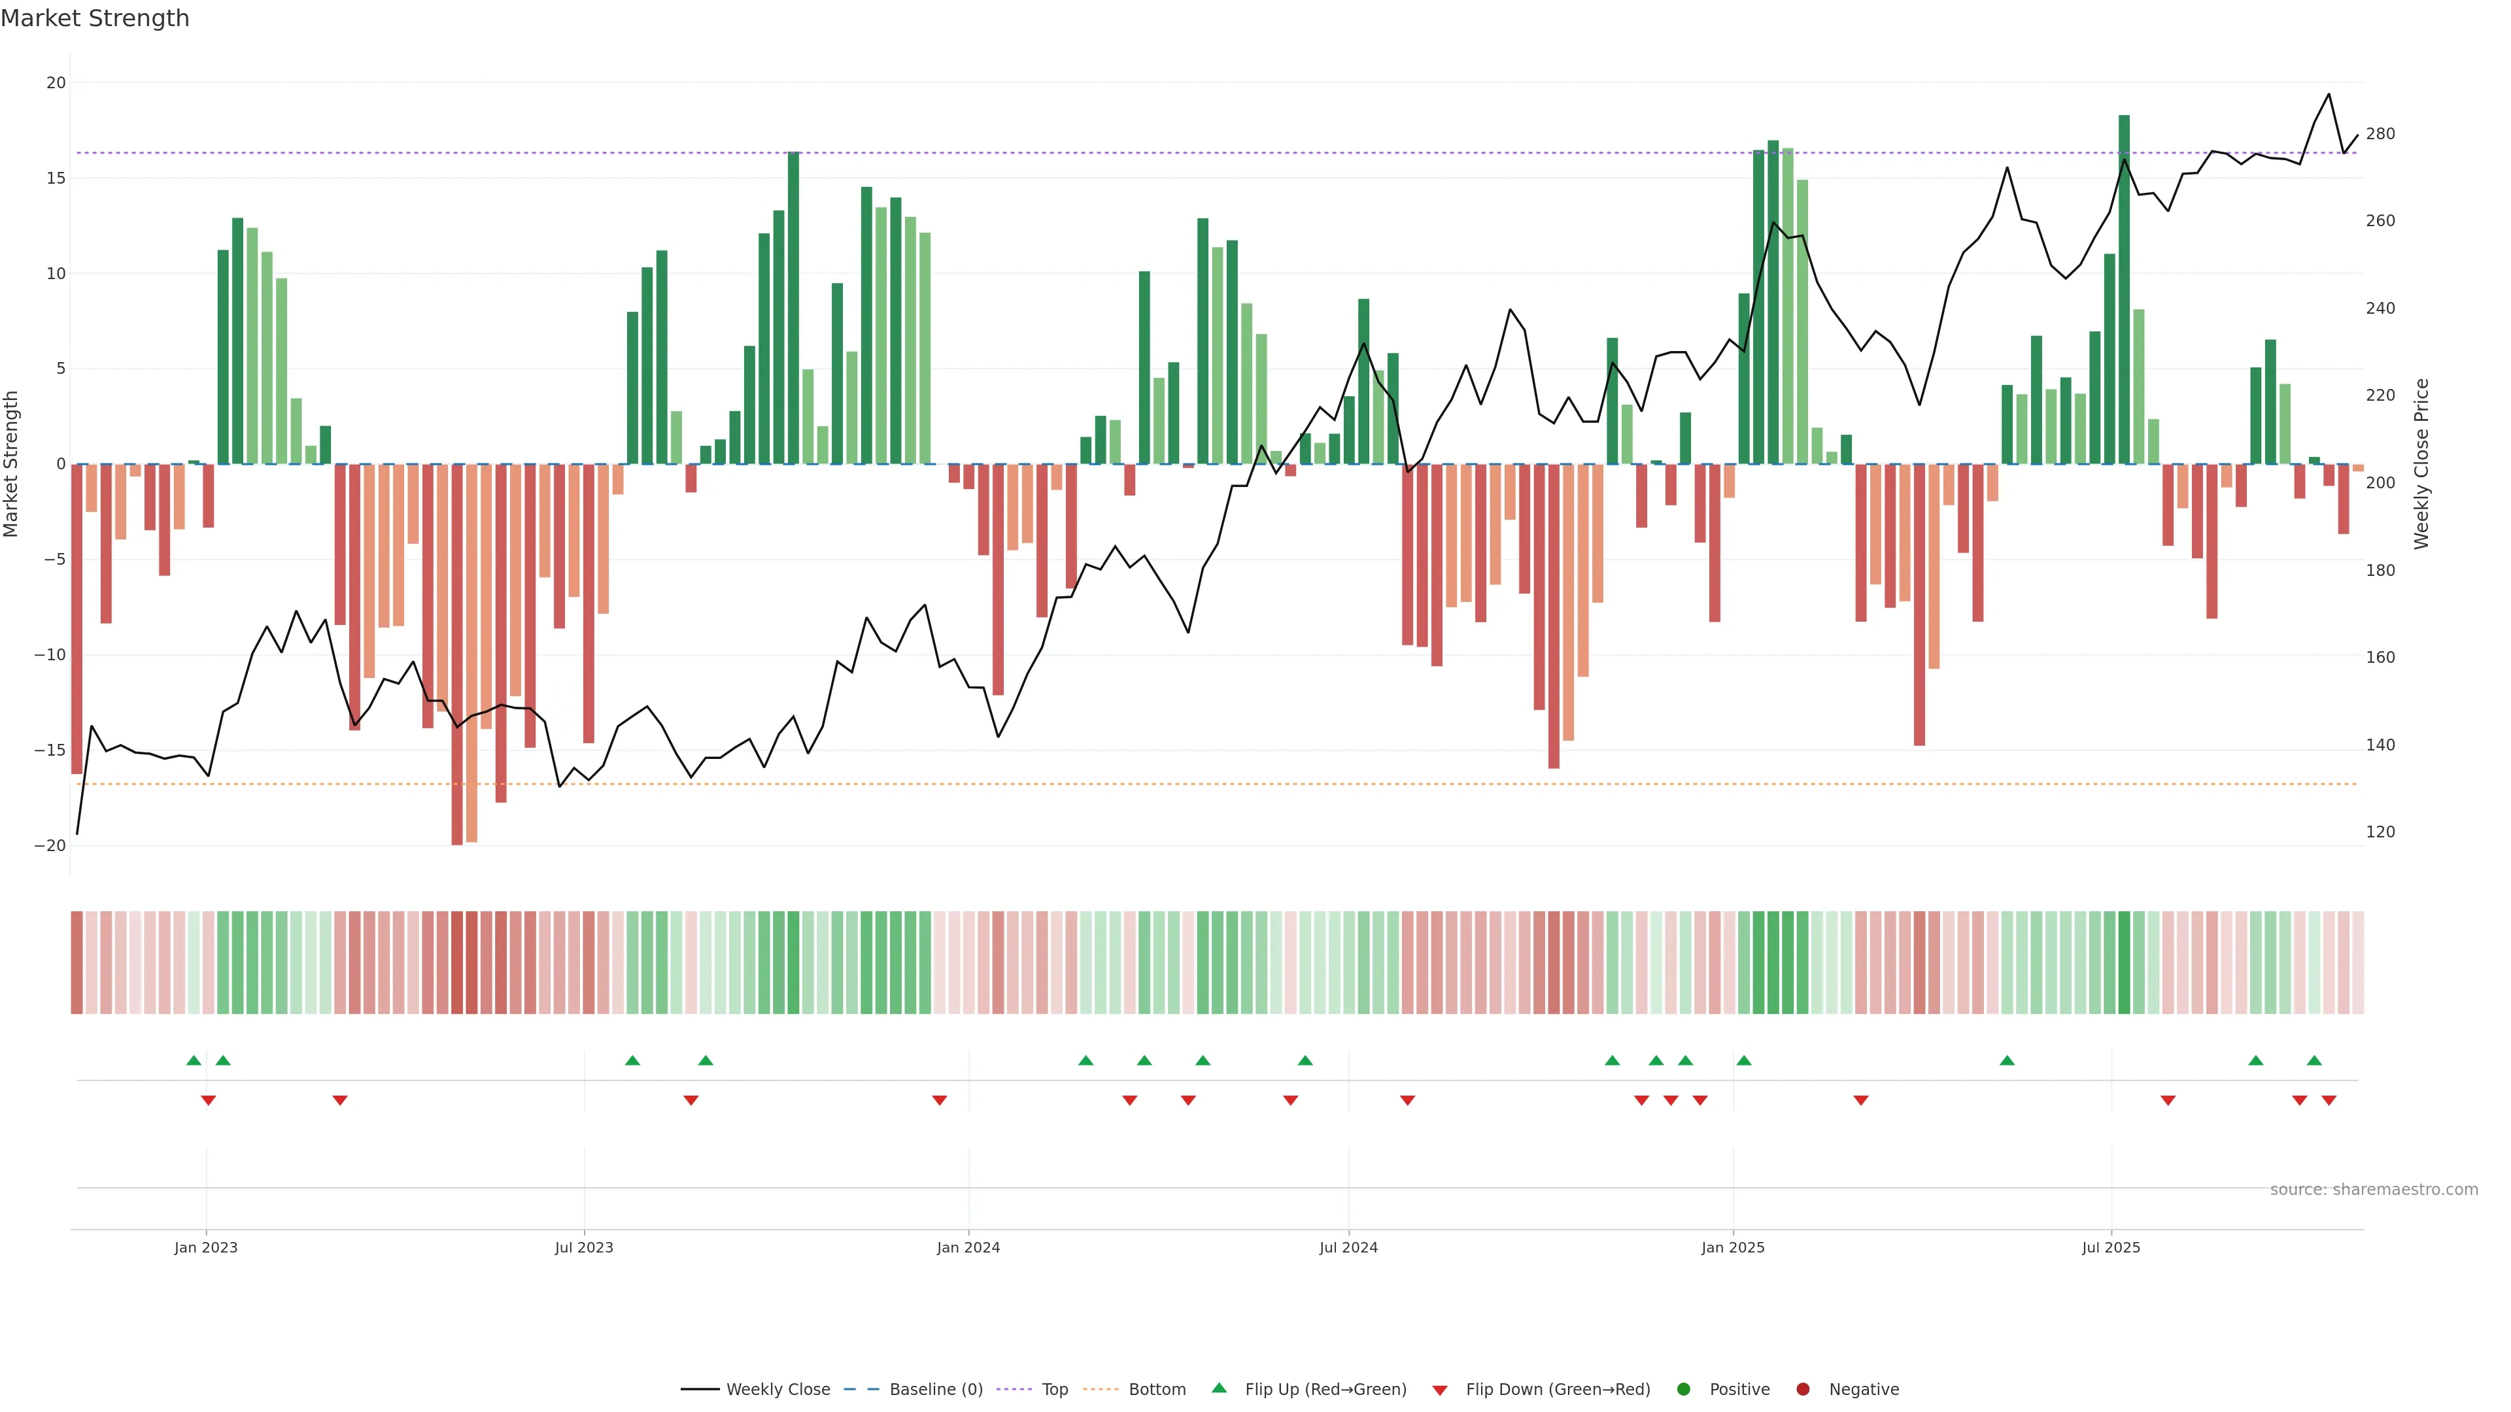2511x1412 pixels.
Task: Click the flip-up marker nearest Jan 2025
Action: (x=1744, y=1060)
